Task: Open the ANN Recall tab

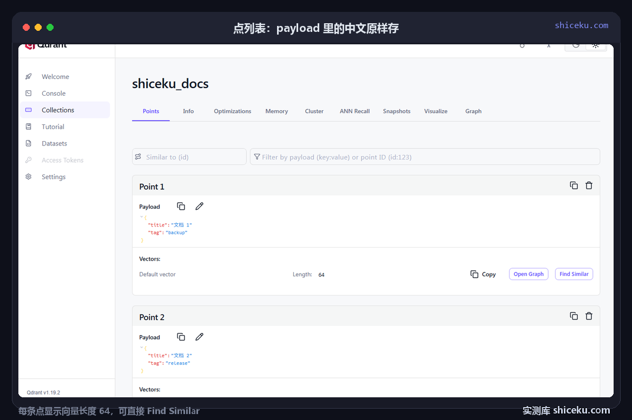Action: (355, 111)
